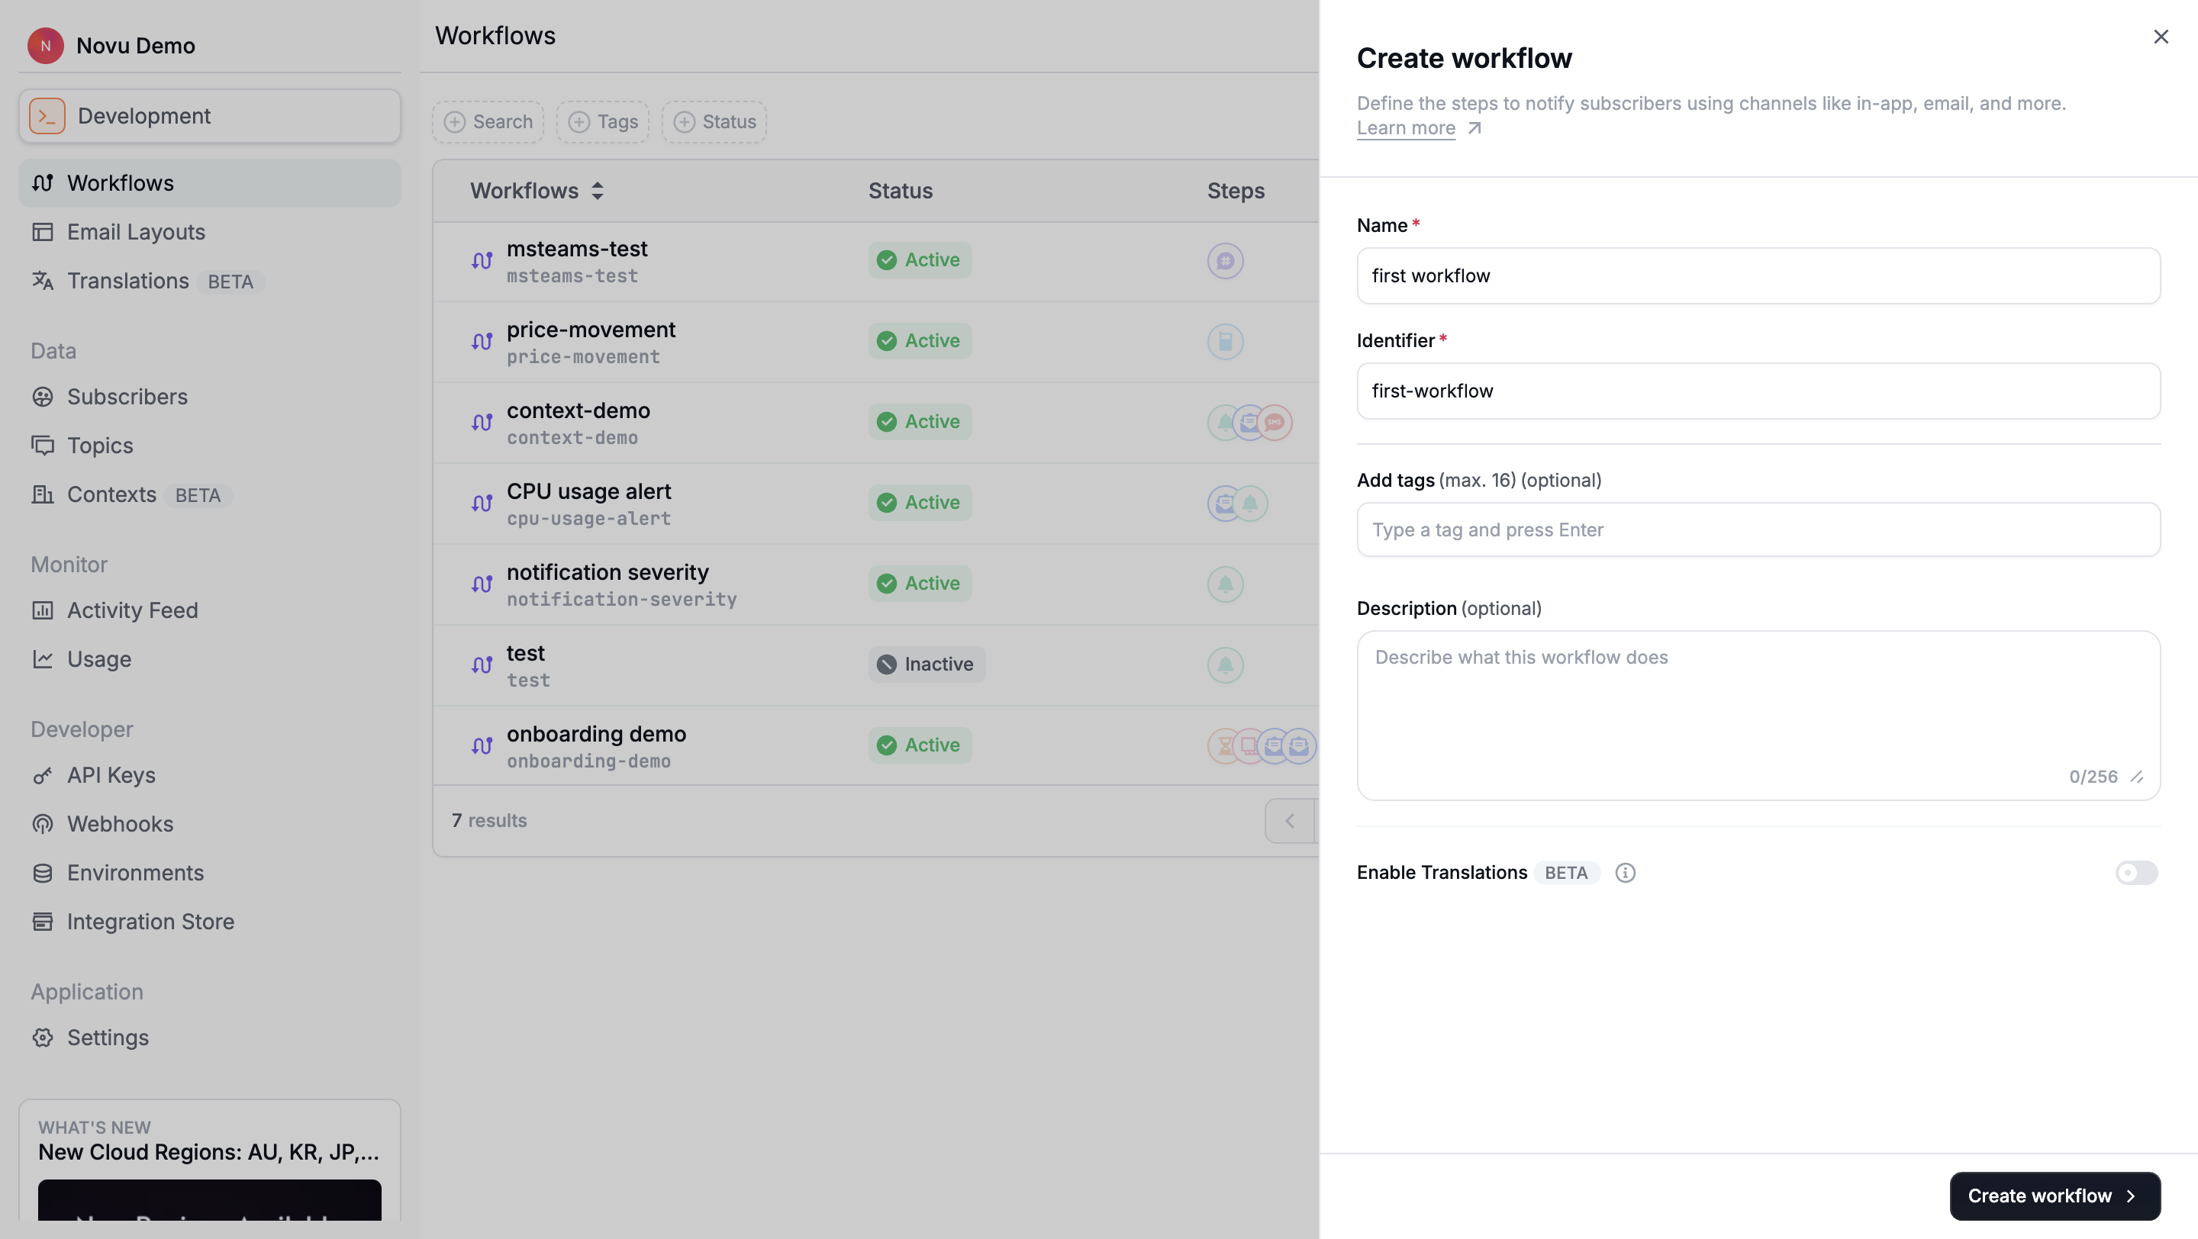Open Contexts from the sidebar
2198x1239 pixels.
pyautogui.click(x=111, y=494)
